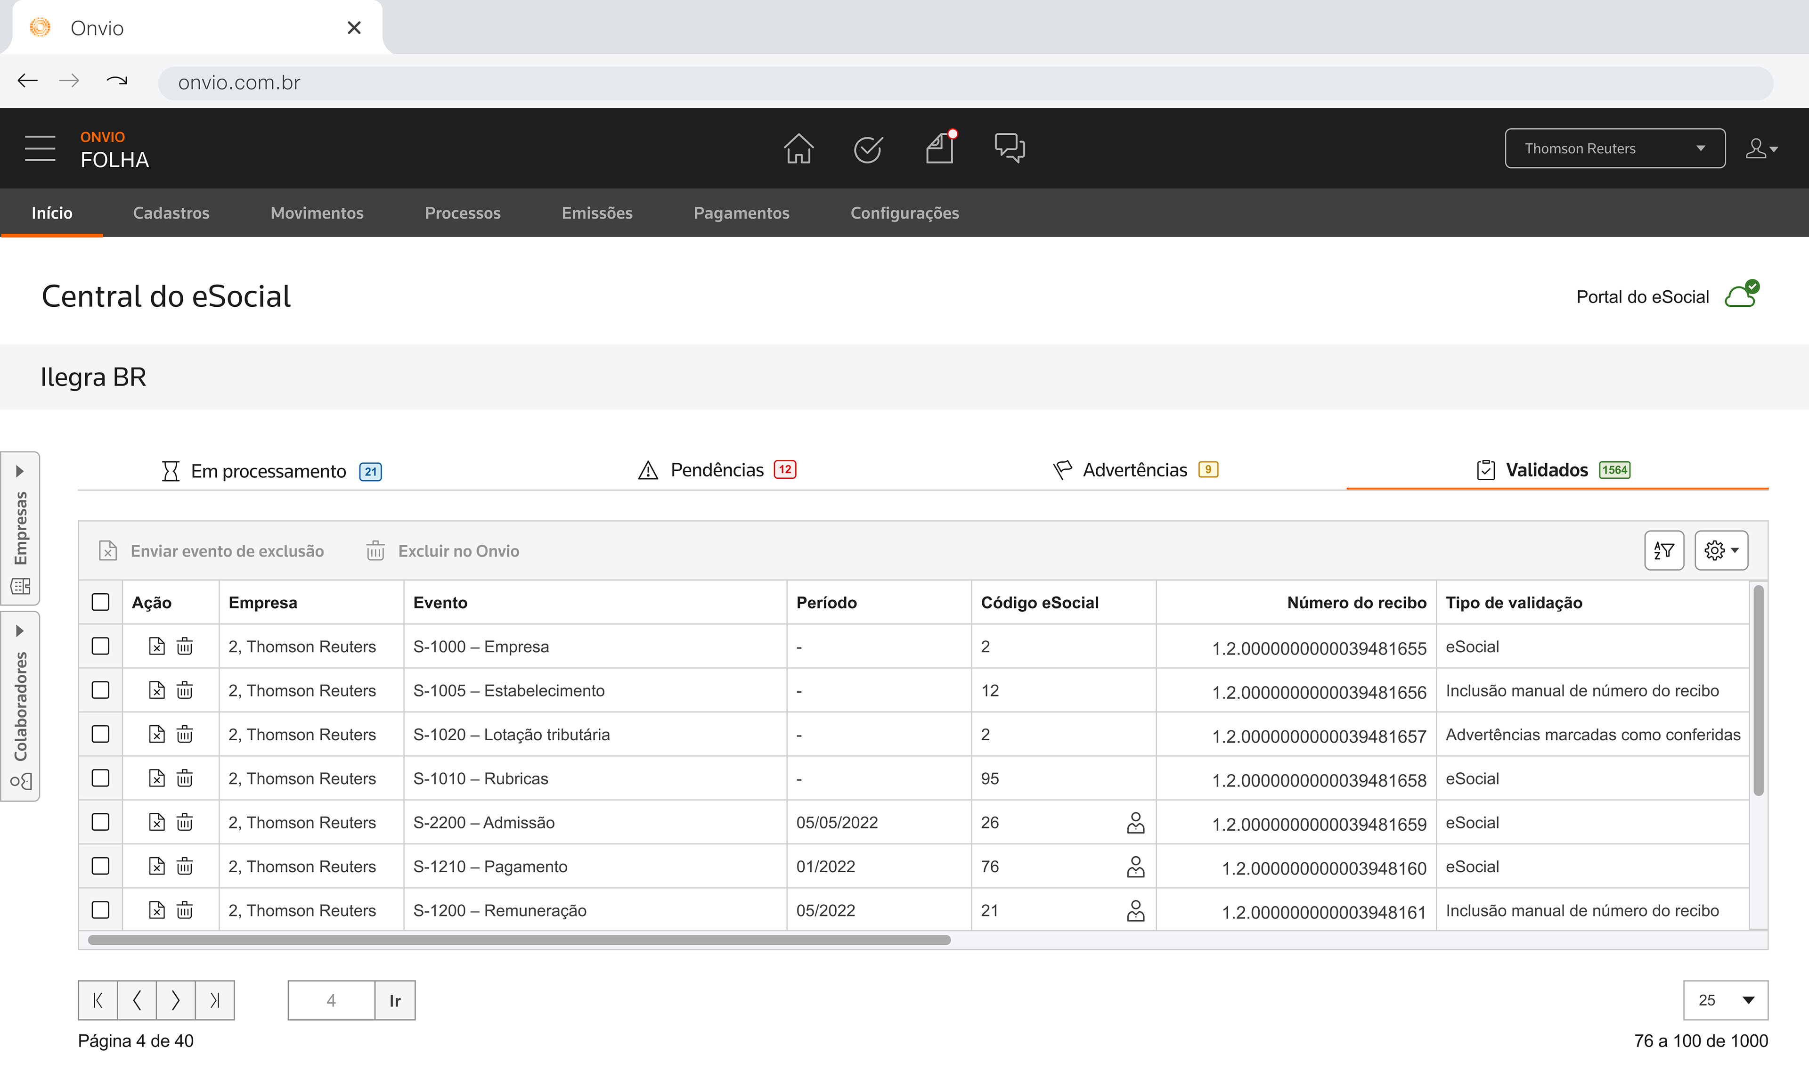
Task: Open the Cadastros menu
Action: 171,213
